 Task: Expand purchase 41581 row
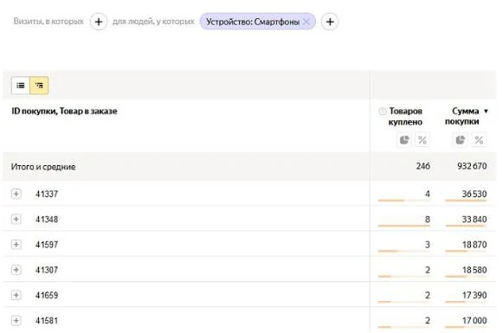pyautogui.click(x=16, y=321)
